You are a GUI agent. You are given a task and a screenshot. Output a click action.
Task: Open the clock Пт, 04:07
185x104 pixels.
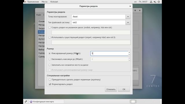coord(143,2)
